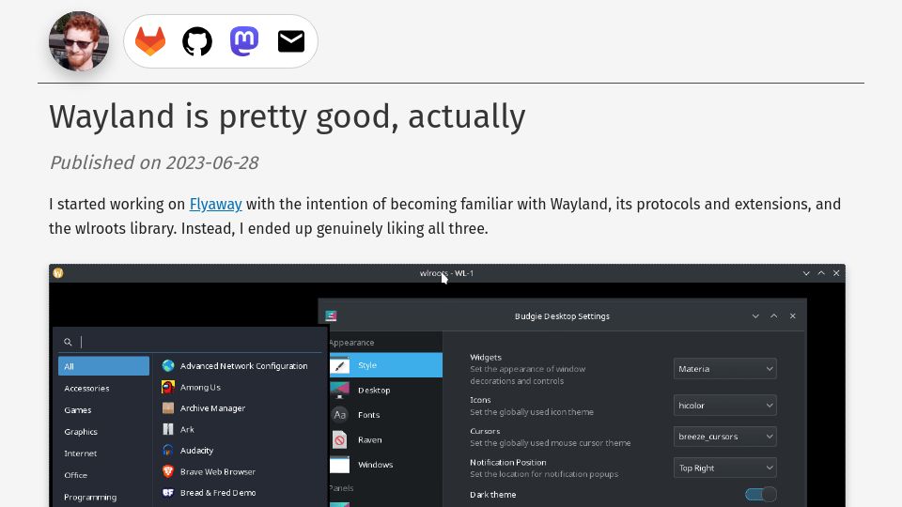The height and width of the screenshot is (507, 902).
Task: Select the Internet category
Action: point(81,453)
